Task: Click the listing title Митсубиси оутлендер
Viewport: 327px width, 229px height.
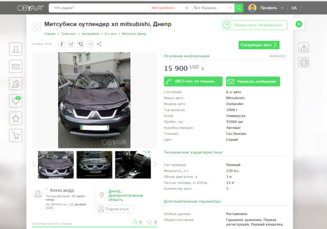Action: coord(108,24)
